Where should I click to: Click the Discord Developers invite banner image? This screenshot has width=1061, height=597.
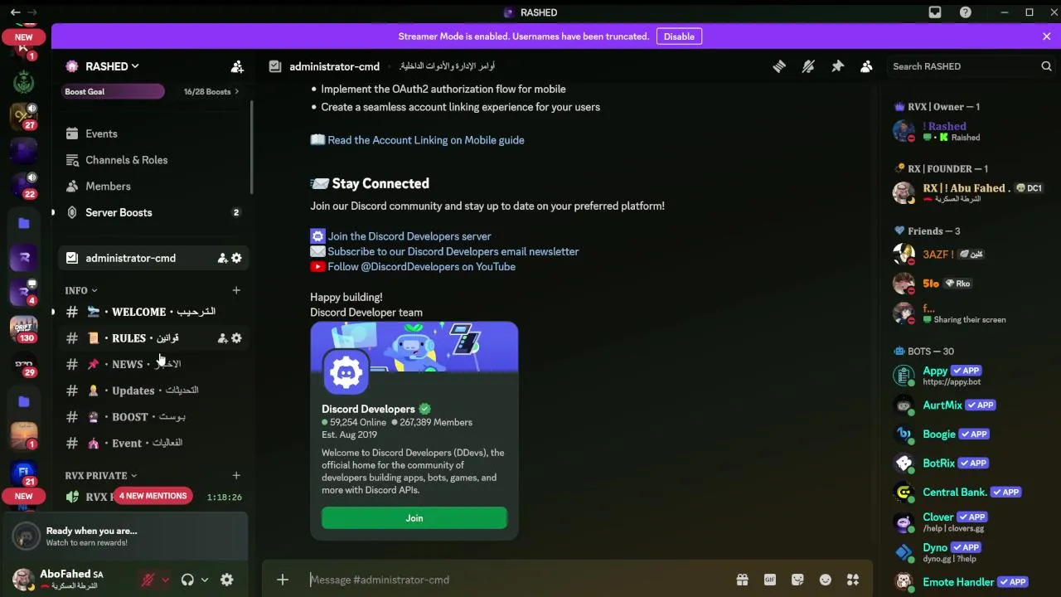tap(414, 347)
